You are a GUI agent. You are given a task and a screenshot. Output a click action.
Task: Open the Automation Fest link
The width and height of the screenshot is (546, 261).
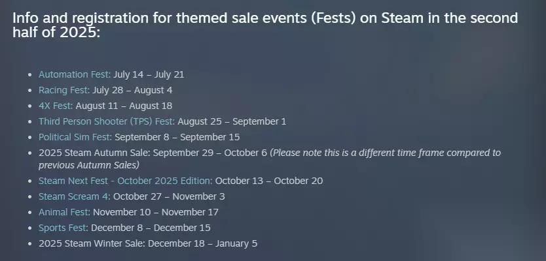74,74
